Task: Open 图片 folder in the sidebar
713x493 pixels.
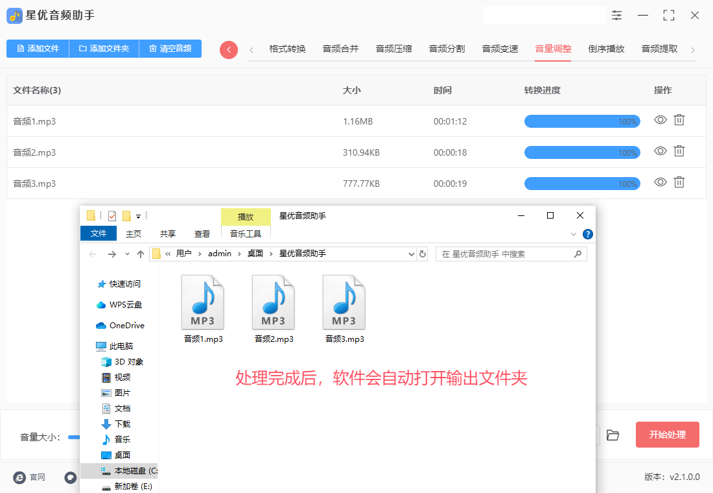Action: 116,393
